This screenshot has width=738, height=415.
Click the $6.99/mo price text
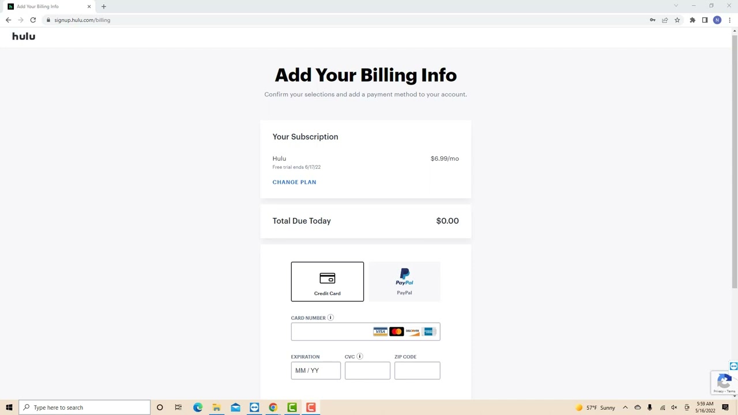[x=445, y=159]
